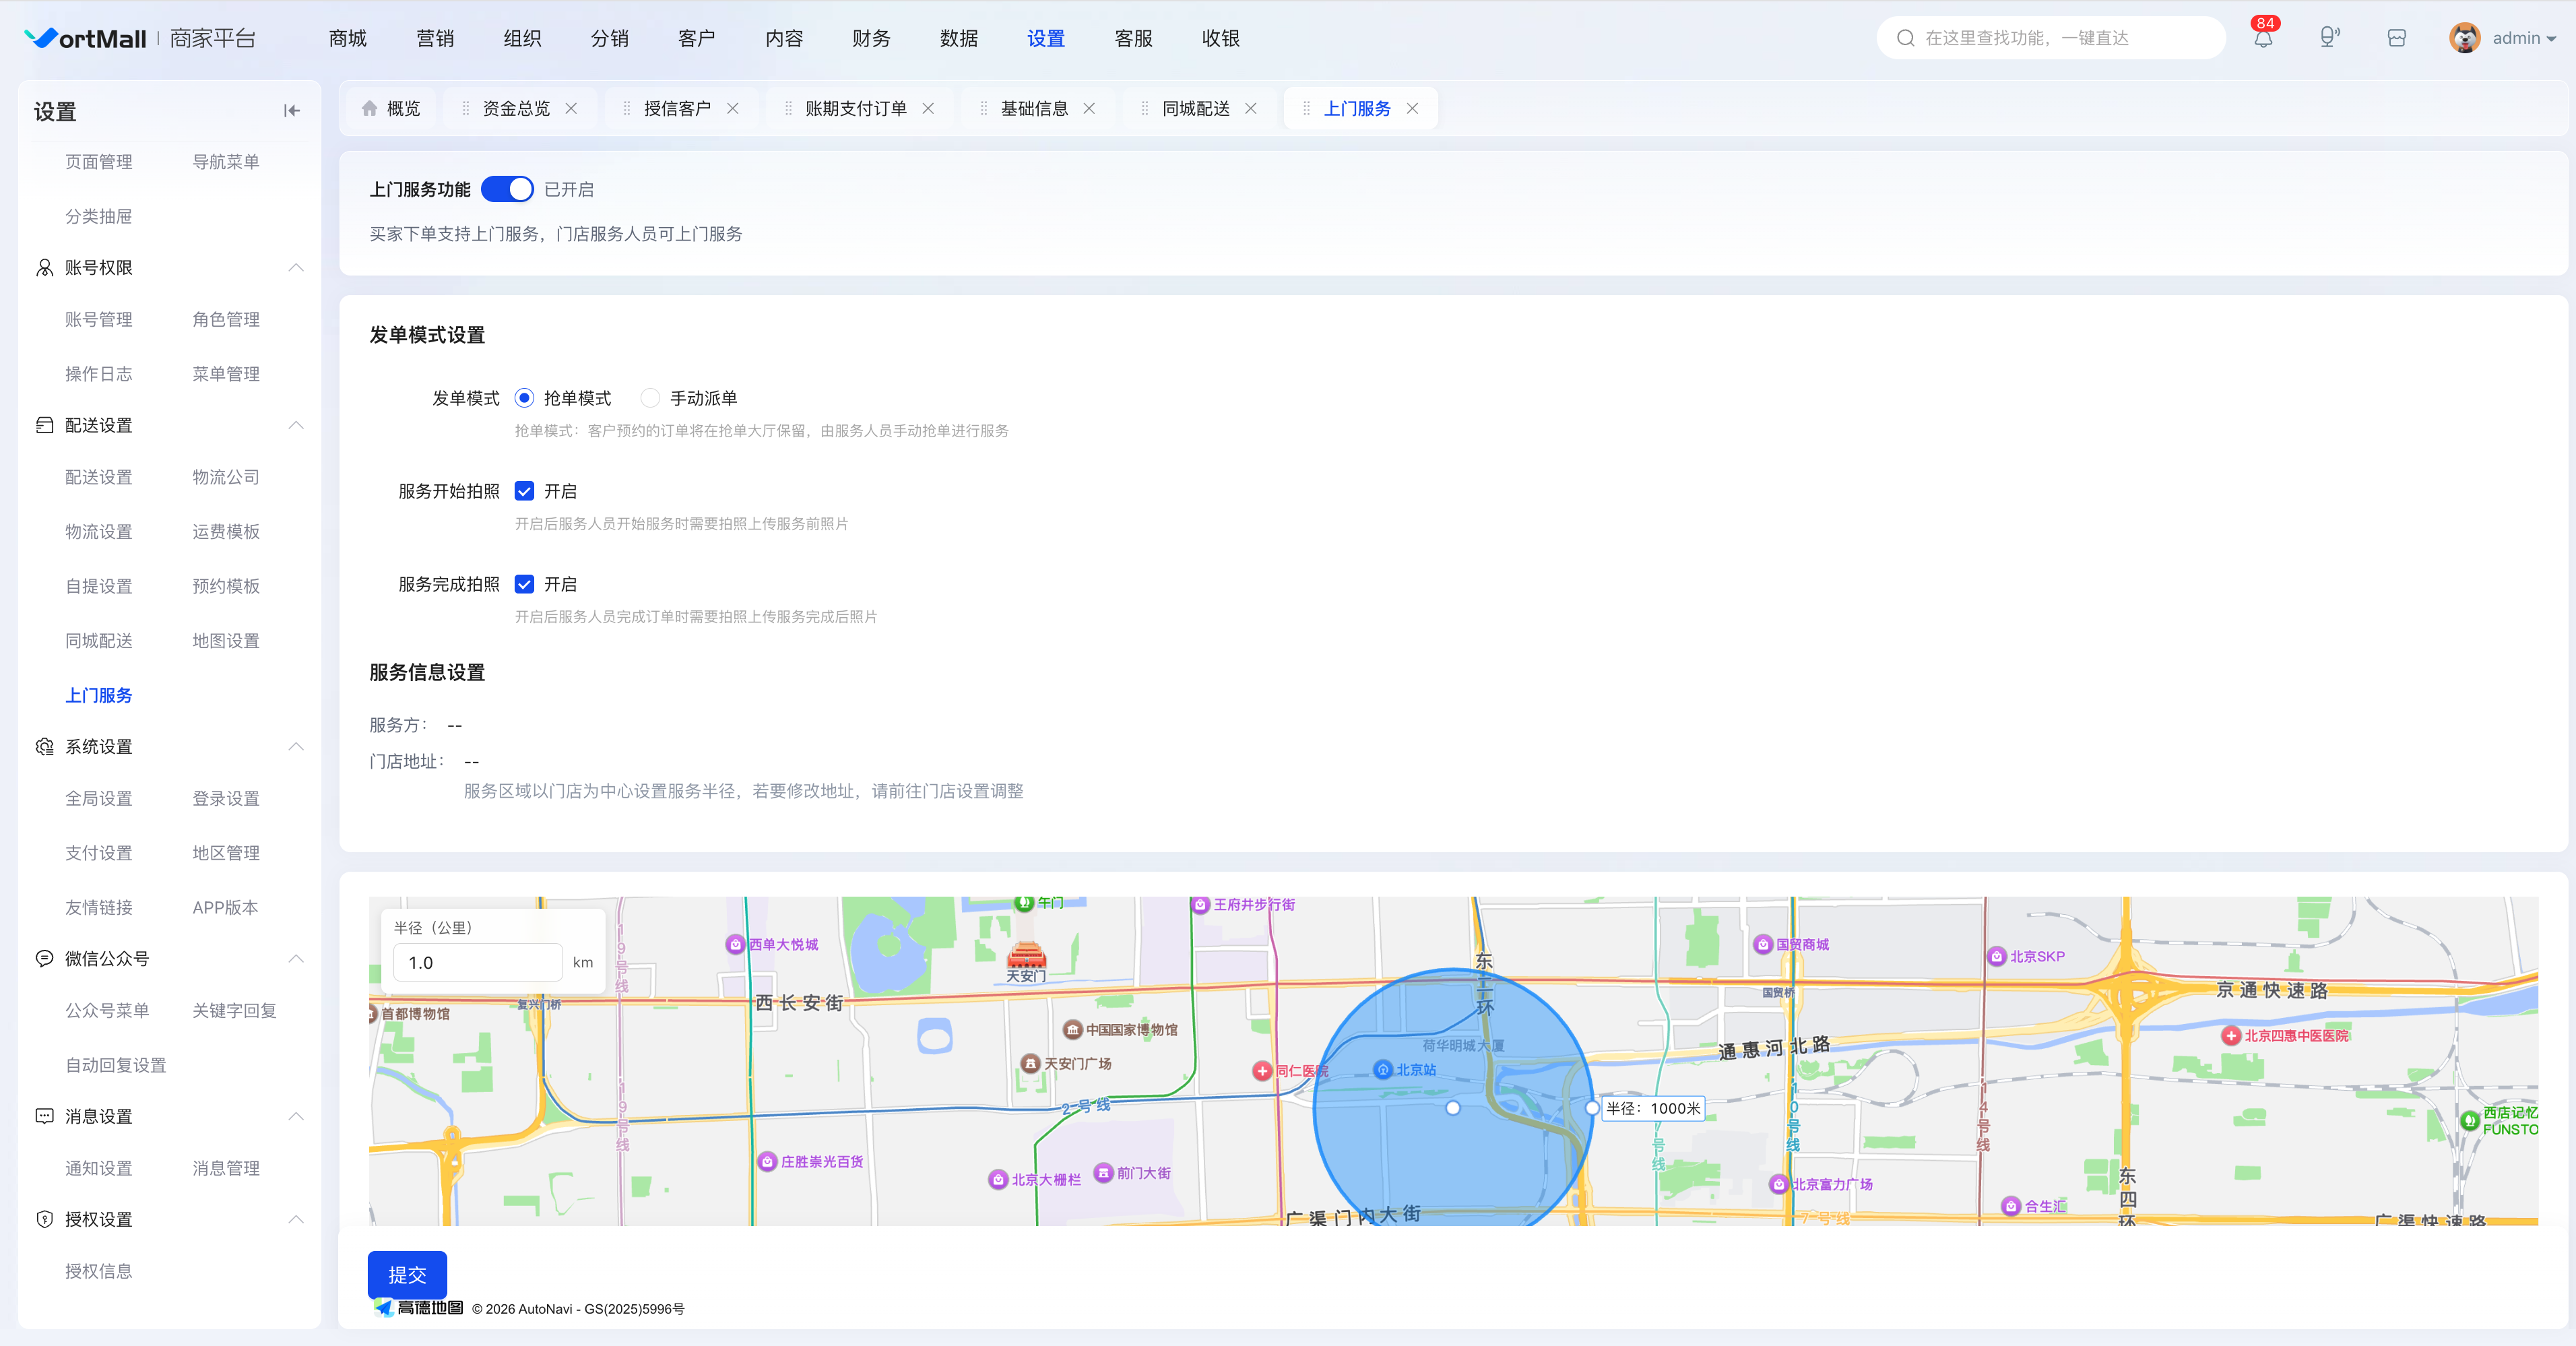Close the 同城配送 tab
The width and height of the screenshot is (2576, 1346).
[x=1250, y=108]
